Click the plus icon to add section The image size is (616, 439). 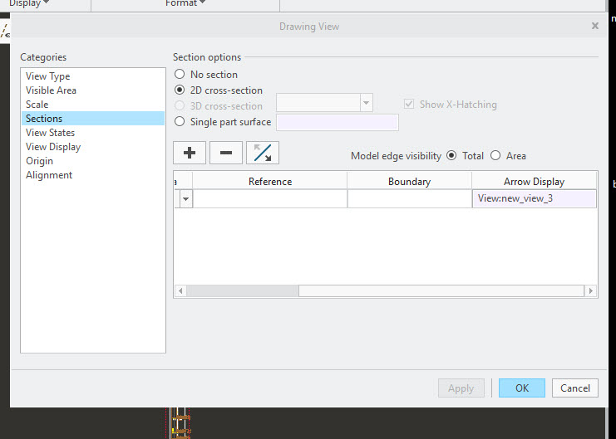coord(189,153)
